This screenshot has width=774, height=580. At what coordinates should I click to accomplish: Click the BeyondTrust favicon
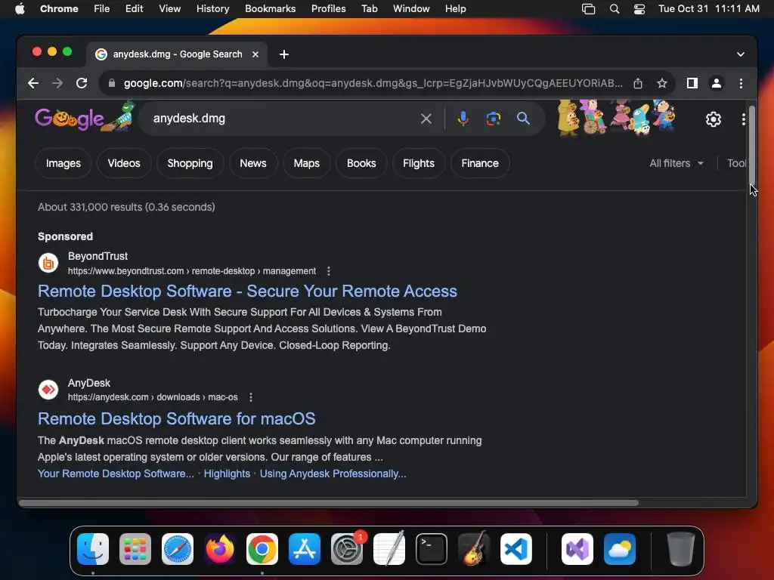point(48,263)
